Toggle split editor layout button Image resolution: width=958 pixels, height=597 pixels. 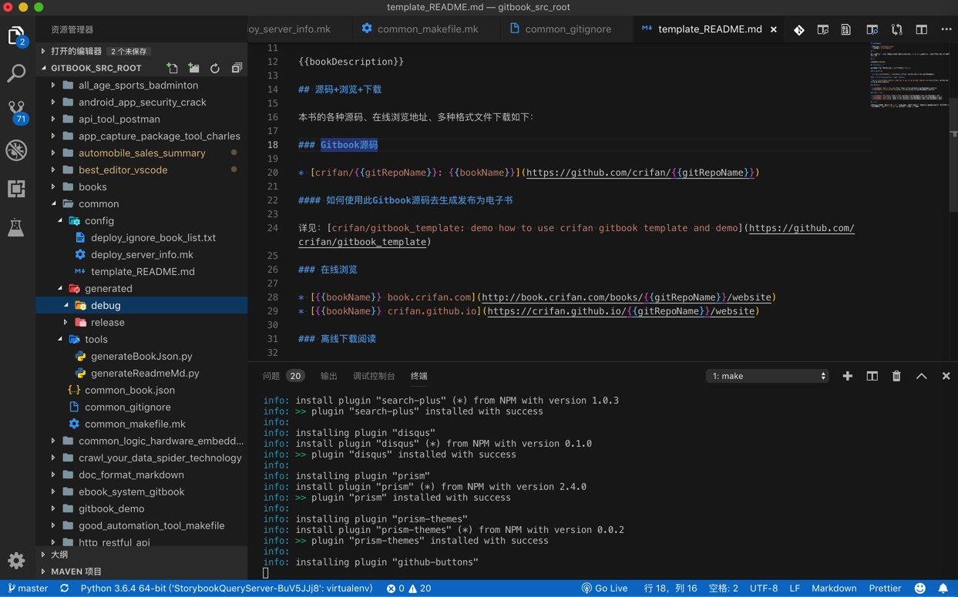point(921,29)
